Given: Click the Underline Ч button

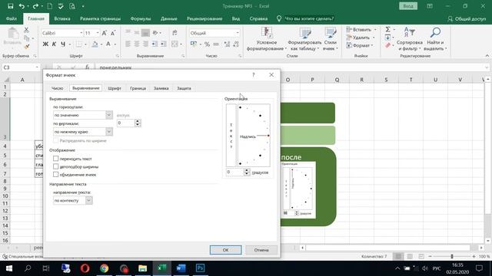Looking at the screenshot, I should 63,44.
